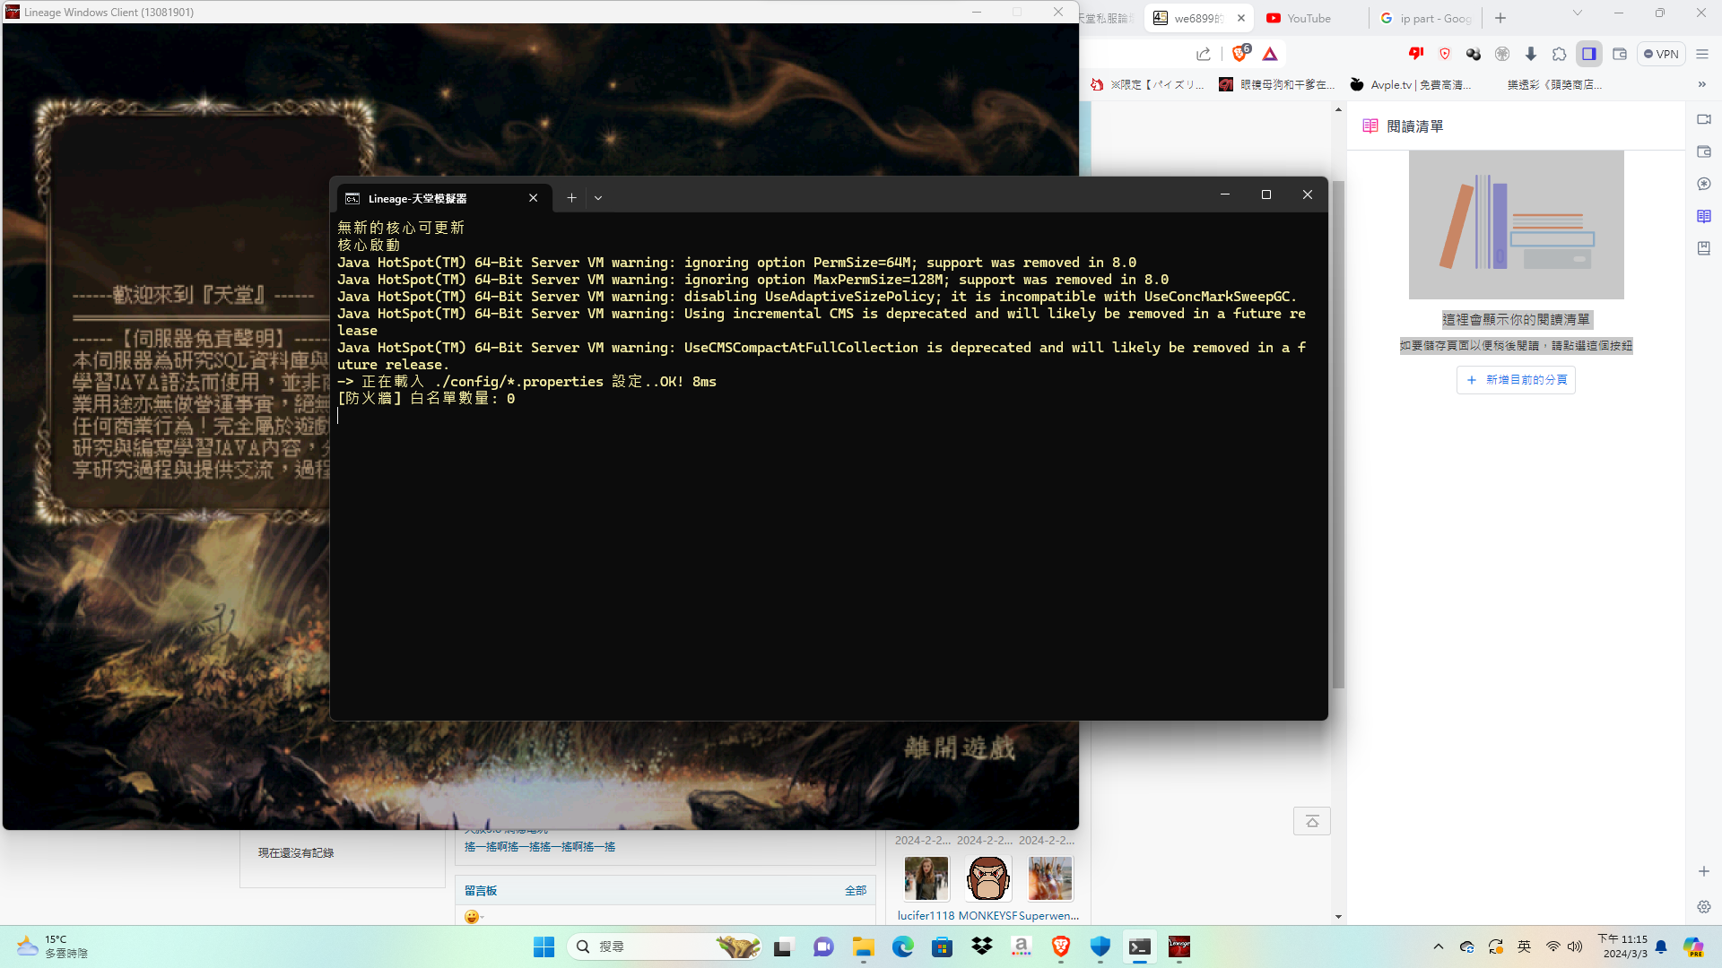Click the red thumbs-down extension icon
The height and width of the screenshot is (968, 1722).
pyautogui.click(x=1416, y=54)
